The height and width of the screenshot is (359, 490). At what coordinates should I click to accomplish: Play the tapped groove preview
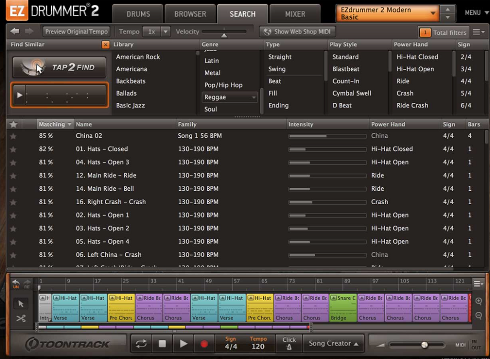pyautogui.click(x=20, y=95)
